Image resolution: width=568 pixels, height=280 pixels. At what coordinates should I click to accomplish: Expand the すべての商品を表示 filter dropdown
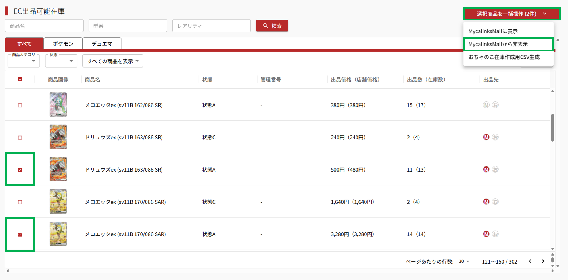click(x=113, y=61)
